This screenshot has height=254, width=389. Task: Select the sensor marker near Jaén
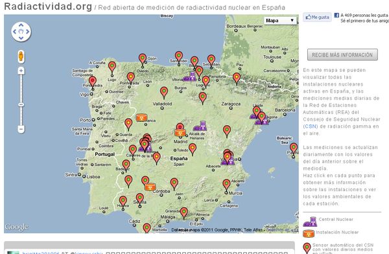click(x=174, y=185)
